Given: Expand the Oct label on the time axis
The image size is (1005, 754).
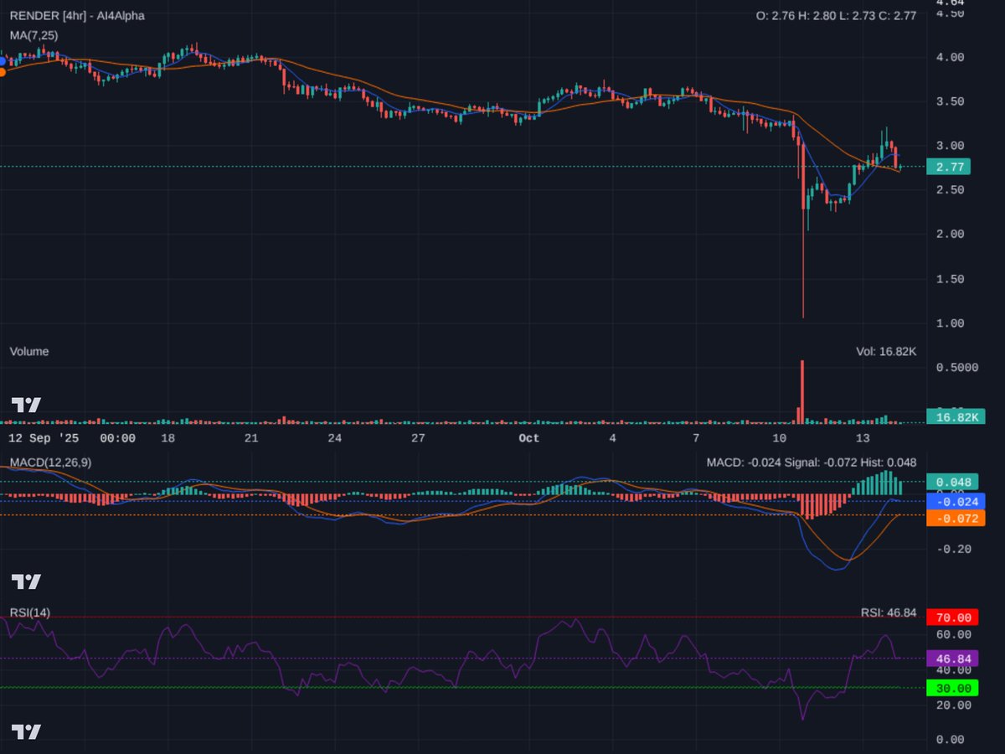Looking at the screenshot, I should 528,437.
